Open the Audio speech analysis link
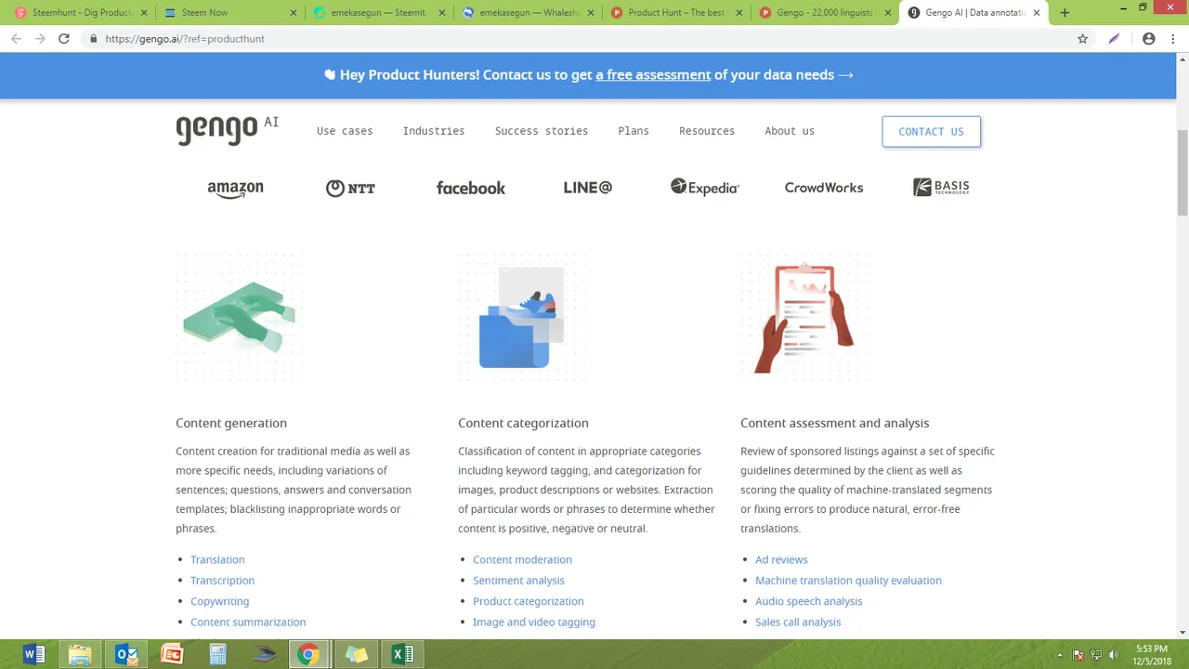 click(x=808, y=601)
